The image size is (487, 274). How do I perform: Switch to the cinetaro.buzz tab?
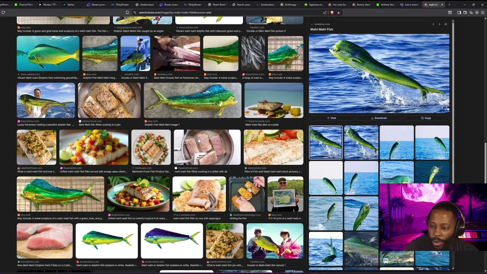tap(144, 5)
